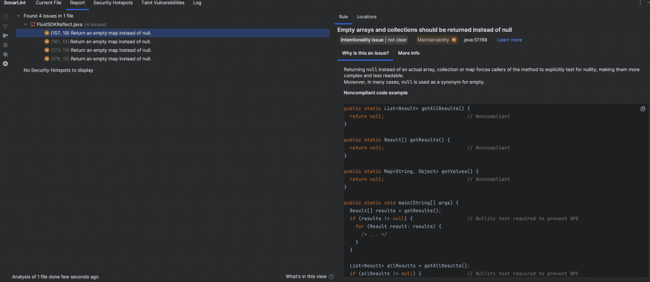Open the help icon beside What's in this view

tap(331, 277)
